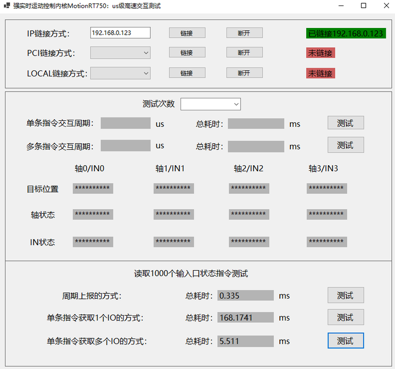Click 断开 button in IP链接方式 row
This screenshot has height=369, width=395.
coord(244,33)
